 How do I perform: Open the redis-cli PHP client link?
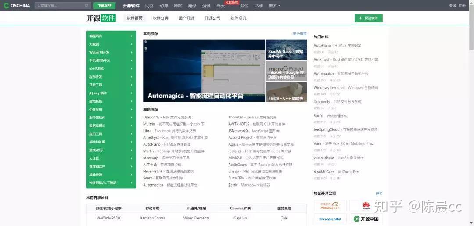(260, 151)
